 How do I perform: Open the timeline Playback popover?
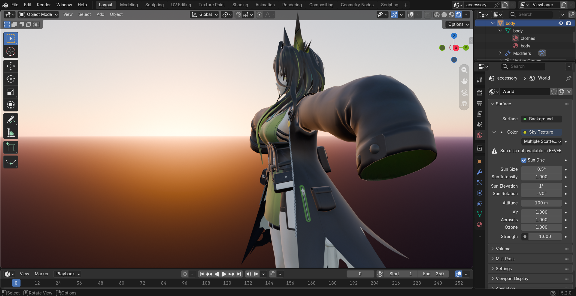click(x=68, y=274)
